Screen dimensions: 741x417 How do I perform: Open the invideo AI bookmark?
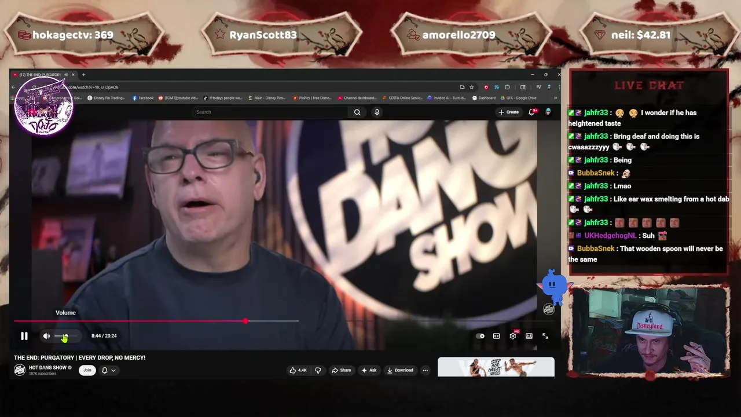(447, 98)
